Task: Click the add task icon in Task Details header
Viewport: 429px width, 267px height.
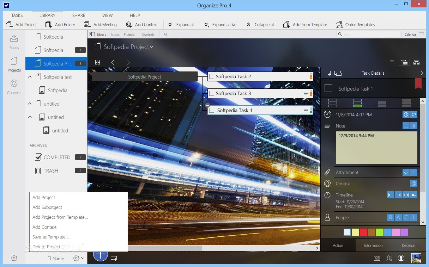Action: tap(327, 73)
